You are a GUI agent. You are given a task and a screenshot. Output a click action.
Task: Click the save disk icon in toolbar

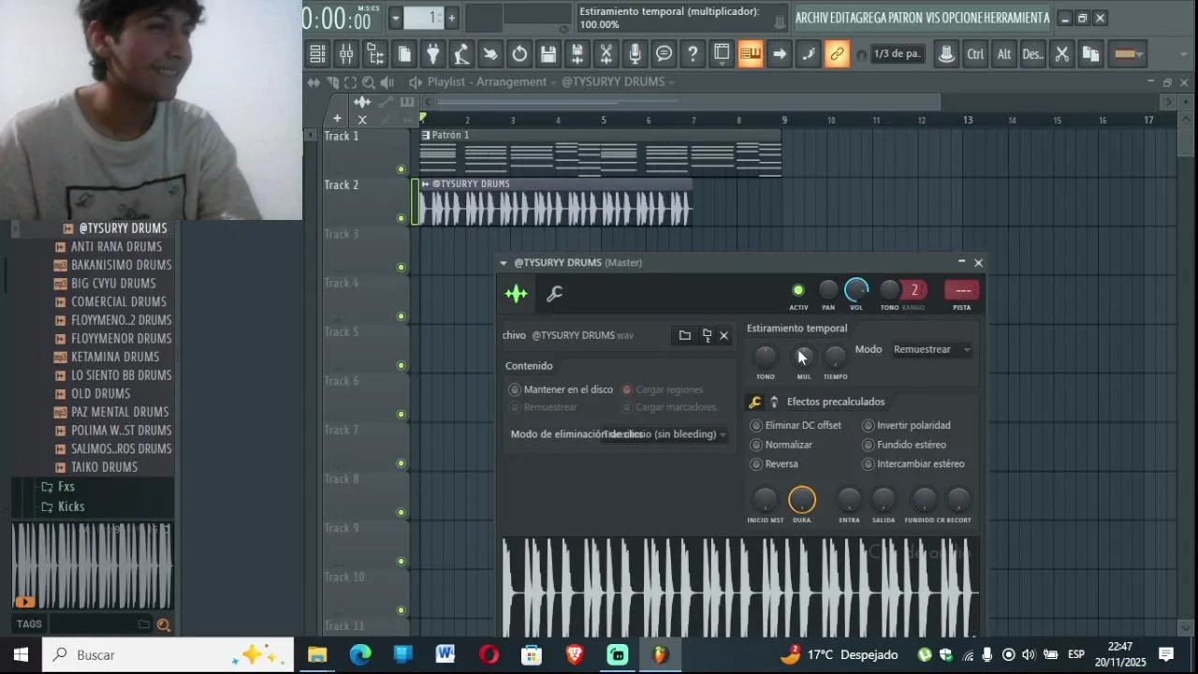click(x=548, y=54)
